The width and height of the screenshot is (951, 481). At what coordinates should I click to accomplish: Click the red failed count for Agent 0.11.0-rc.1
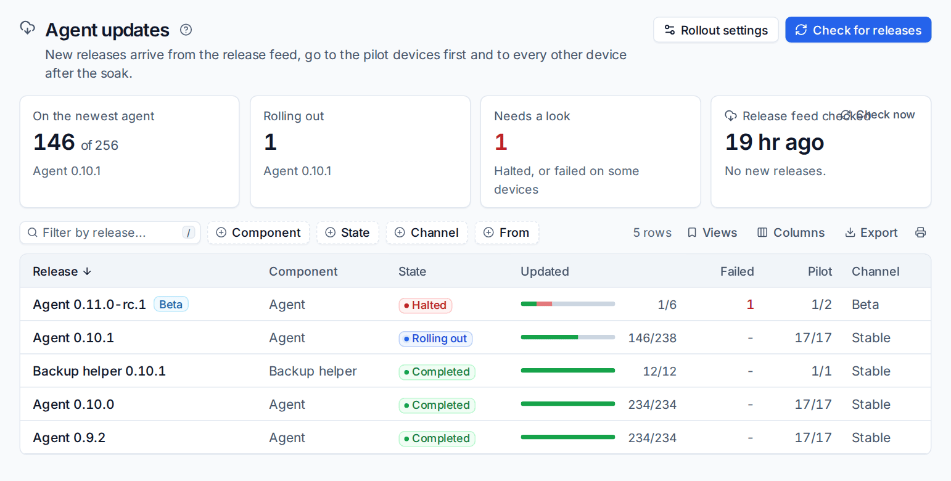750,304
